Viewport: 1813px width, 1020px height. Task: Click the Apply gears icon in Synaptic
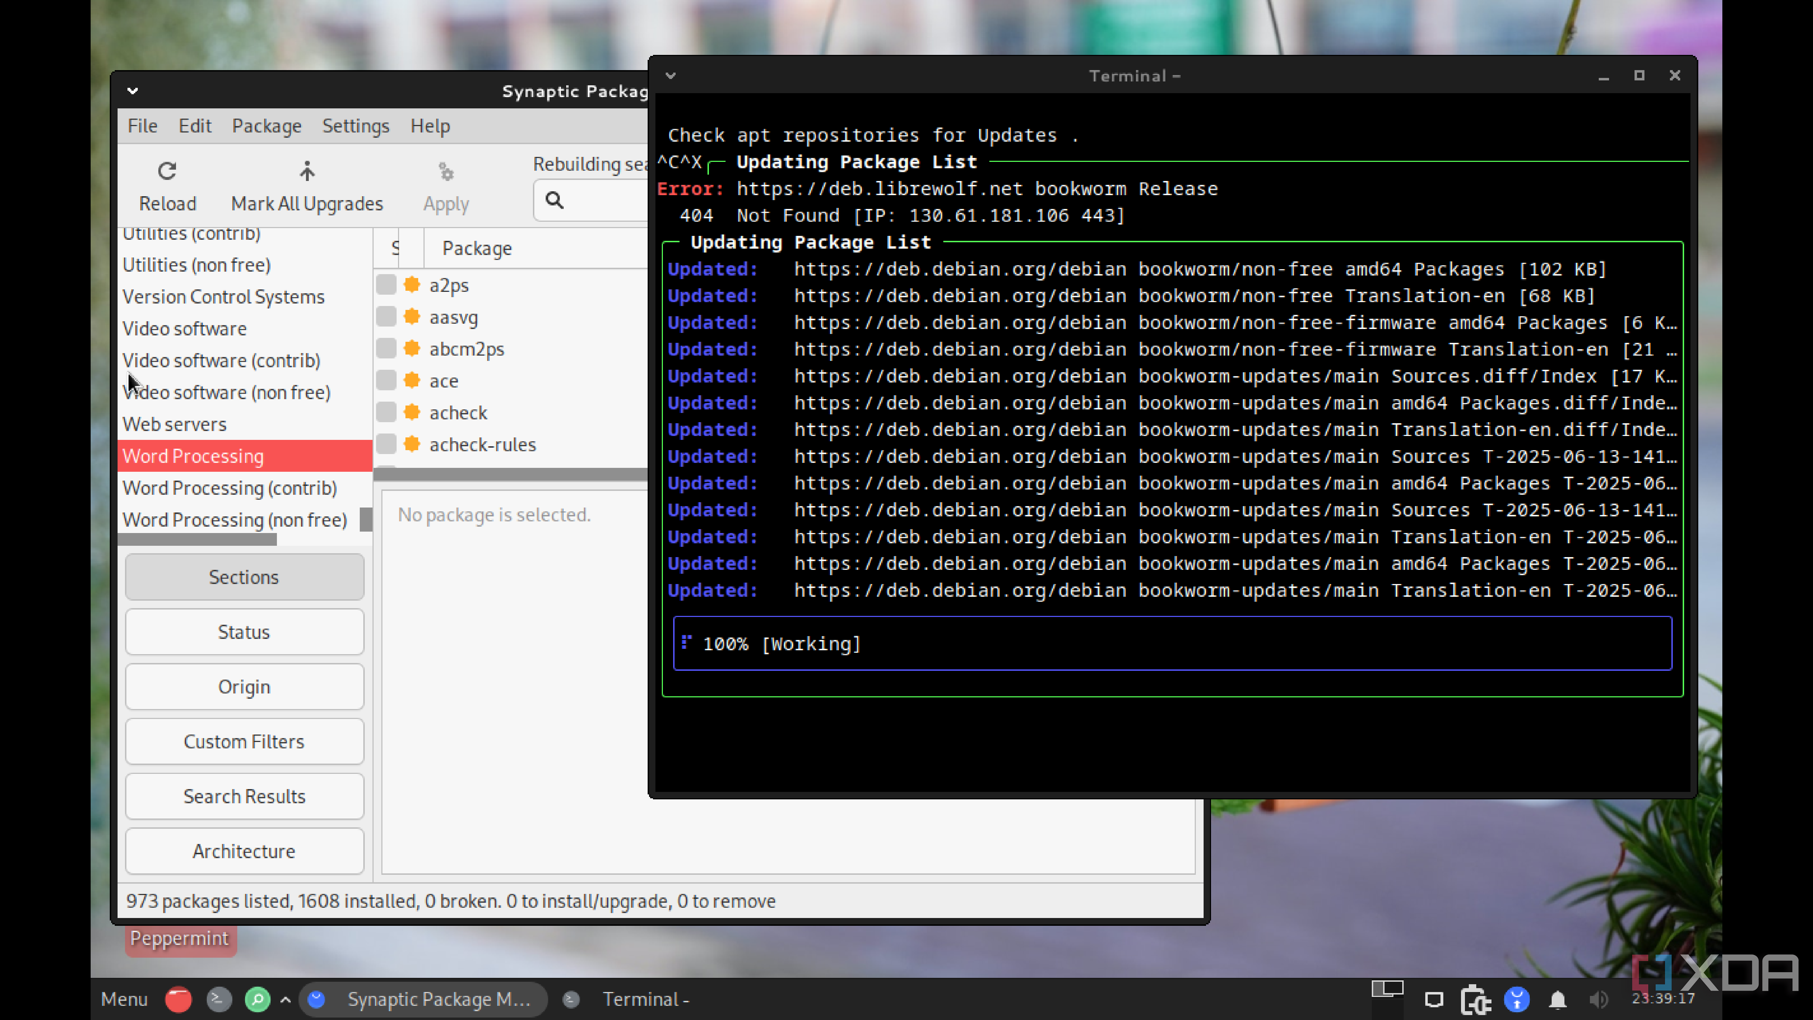point(446,171)
